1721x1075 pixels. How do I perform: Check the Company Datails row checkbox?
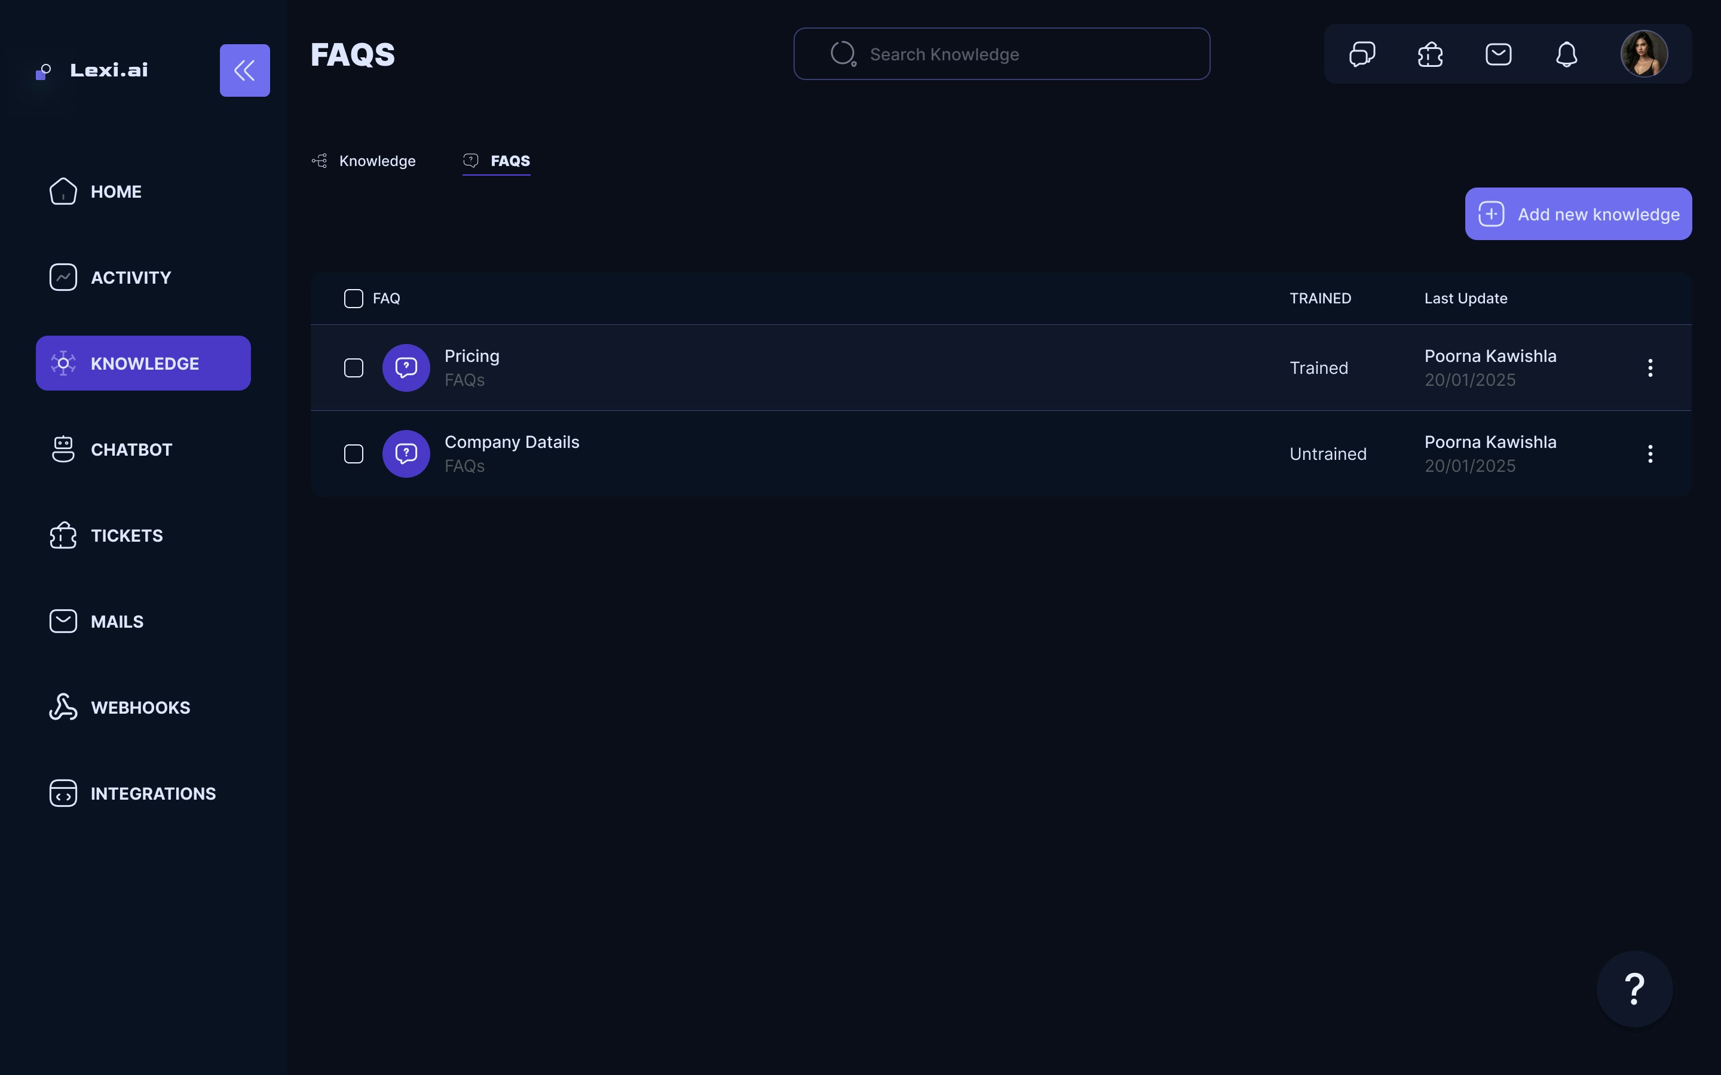353,454
